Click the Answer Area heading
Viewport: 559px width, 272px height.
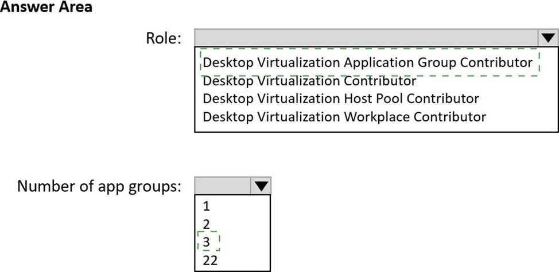pos(46,7)
